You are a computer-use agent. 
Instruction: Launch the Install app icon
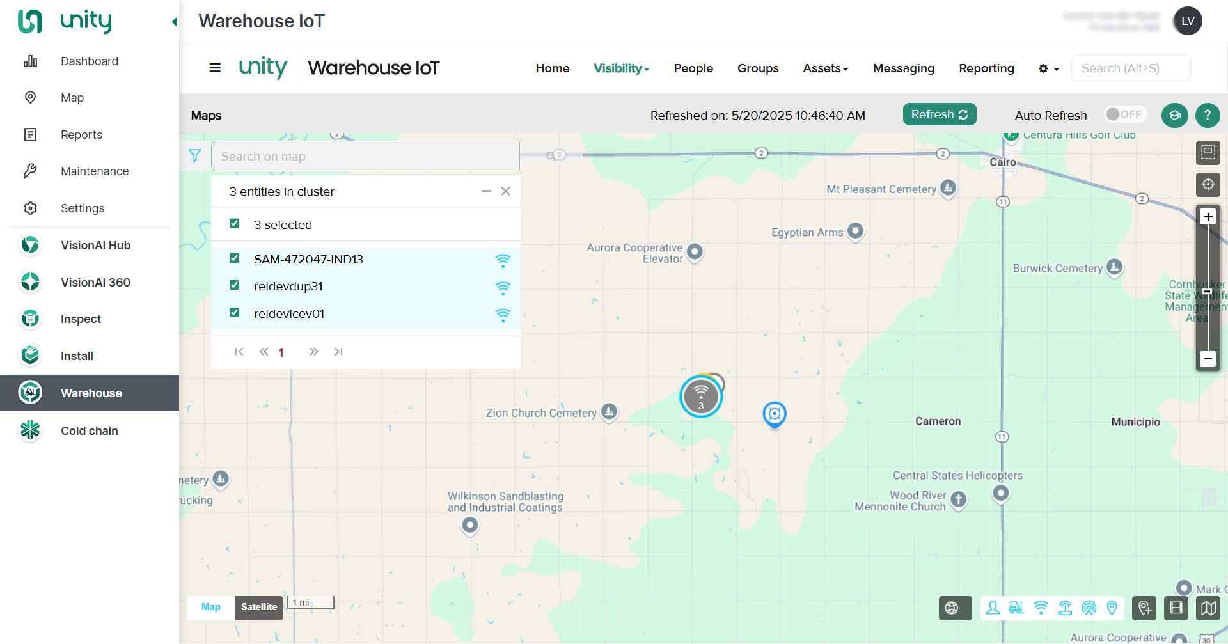30,356
